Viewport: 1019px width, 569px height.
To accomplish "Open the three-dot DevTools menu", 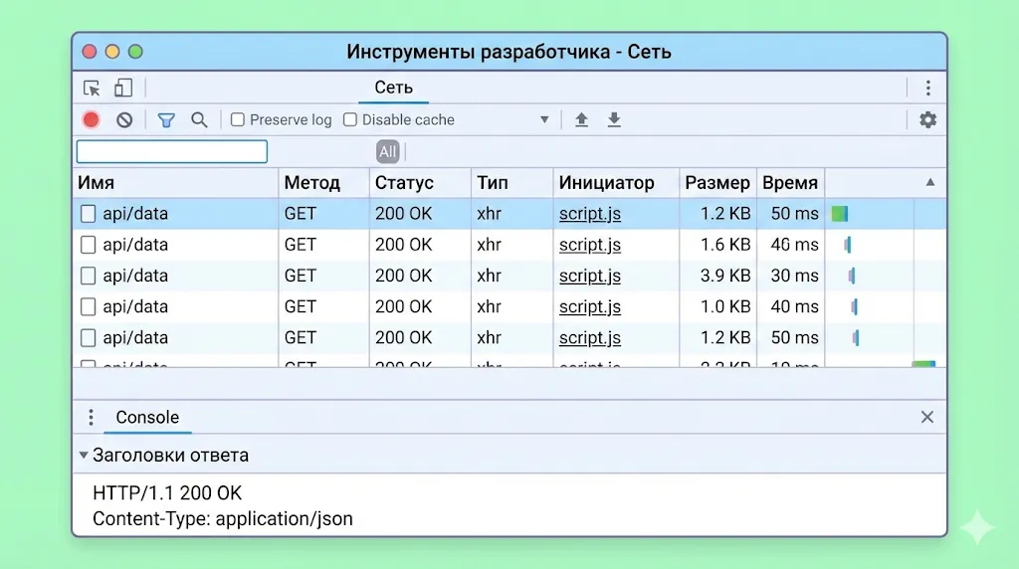I will 928,88.
